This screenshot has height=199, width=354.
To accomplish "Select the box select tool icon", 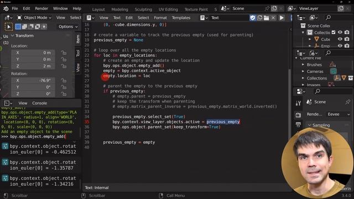I will pyautogui.click(x=9, y=27).
